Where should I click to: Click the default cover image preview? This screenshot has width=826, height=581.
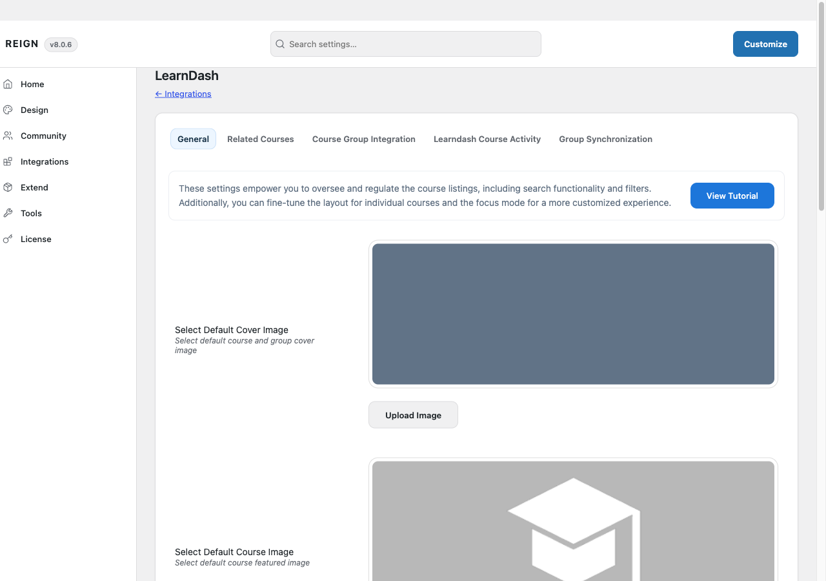pos(573,314)
